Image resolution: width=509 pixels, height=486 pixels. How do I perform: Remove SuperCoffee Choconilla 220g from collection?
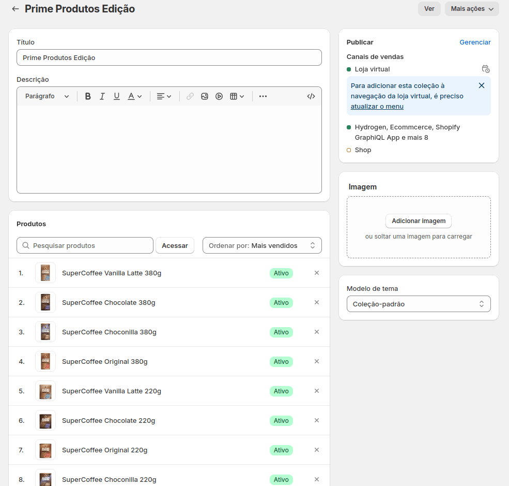pos(317,479)
